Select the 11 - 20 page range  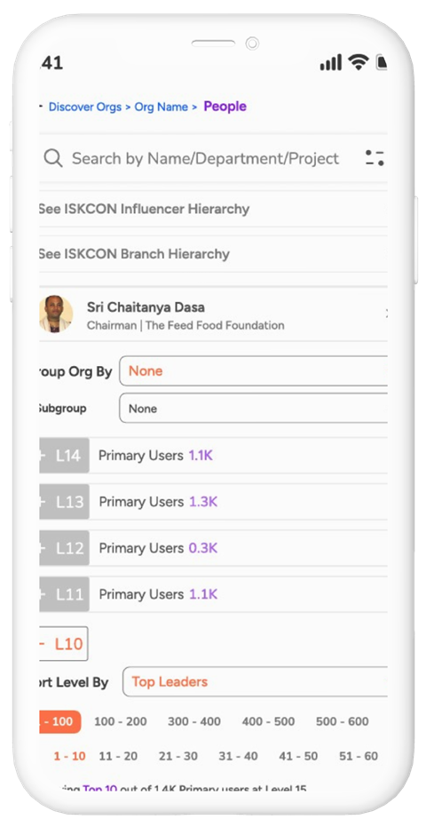118,756
